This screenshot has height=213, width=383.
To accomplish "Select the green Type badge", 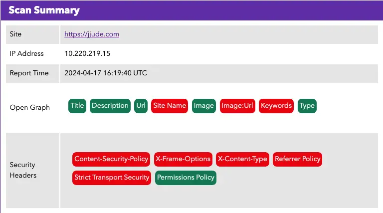I will point(307,106).
